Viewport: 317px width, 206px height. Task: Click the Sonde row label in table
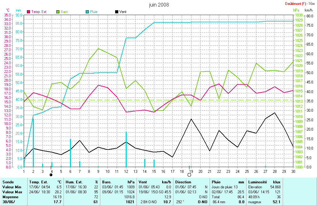pos(8,182)
